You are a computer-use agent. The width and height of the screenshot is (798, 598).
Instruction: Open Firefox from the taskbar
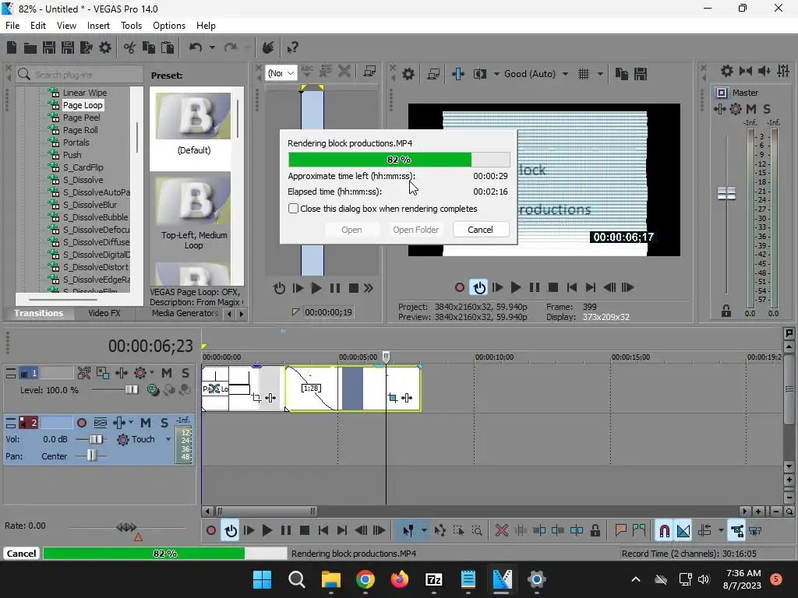(x=400, y=579)
